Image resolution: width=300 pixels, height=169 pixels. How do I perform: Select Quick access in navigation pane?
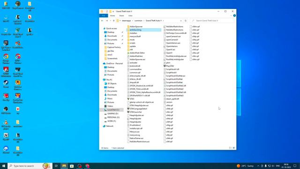coord(112,28)
